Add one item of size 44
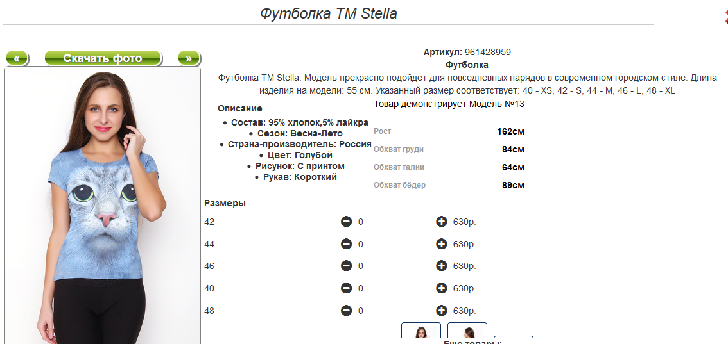The height and width of the screenshot is (344, 728). pos(442,244)
